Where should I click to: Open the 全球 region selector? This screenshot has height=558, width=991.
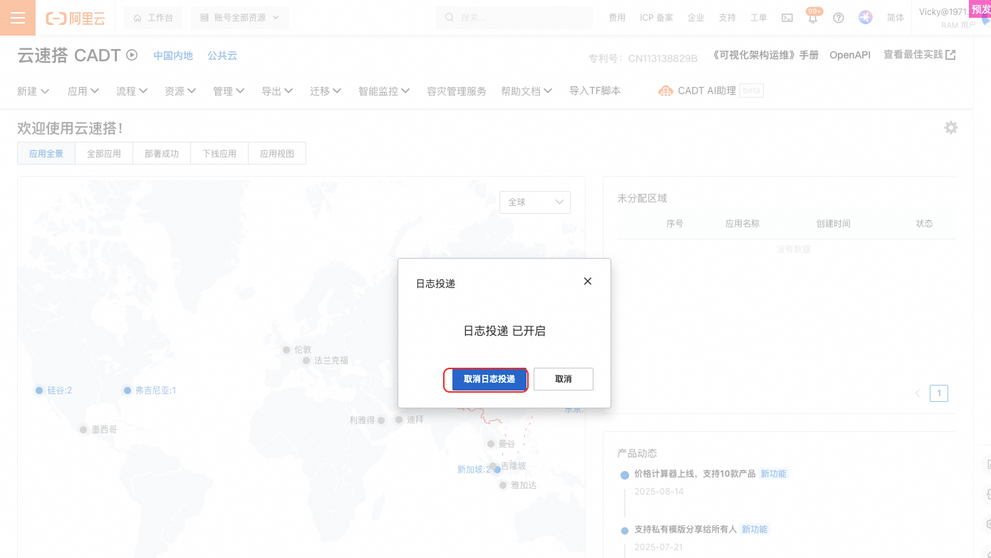pyautogui.click(x=535, y=202)
